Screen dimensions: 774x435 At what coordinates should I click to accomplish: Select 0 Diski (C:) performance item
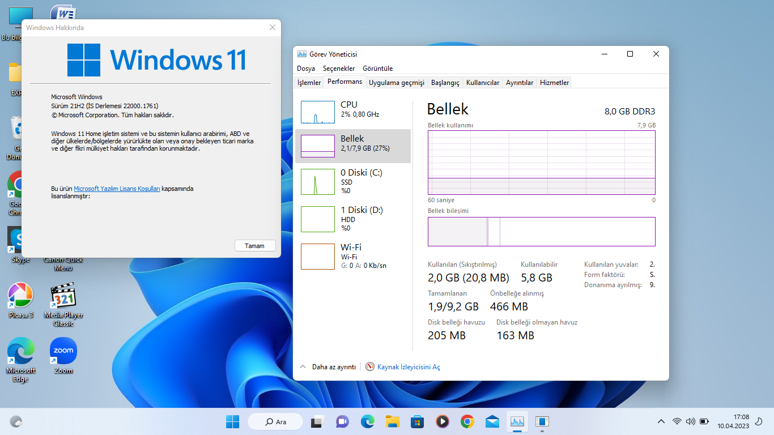[x=353, y=182]
